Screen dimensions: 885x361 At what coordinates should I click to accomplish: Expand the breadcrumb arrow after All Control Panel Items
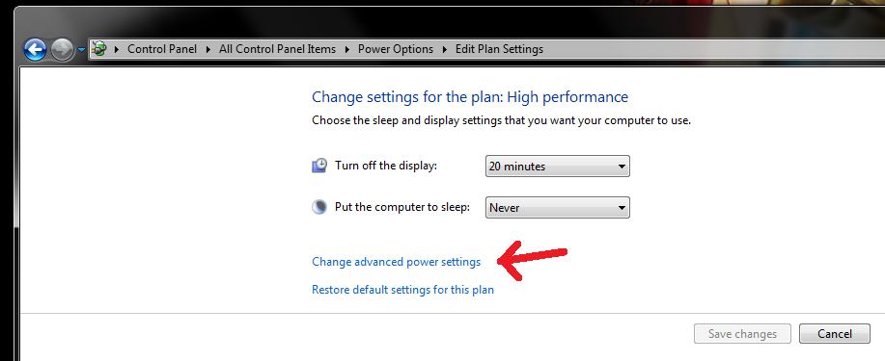[346, 49]
